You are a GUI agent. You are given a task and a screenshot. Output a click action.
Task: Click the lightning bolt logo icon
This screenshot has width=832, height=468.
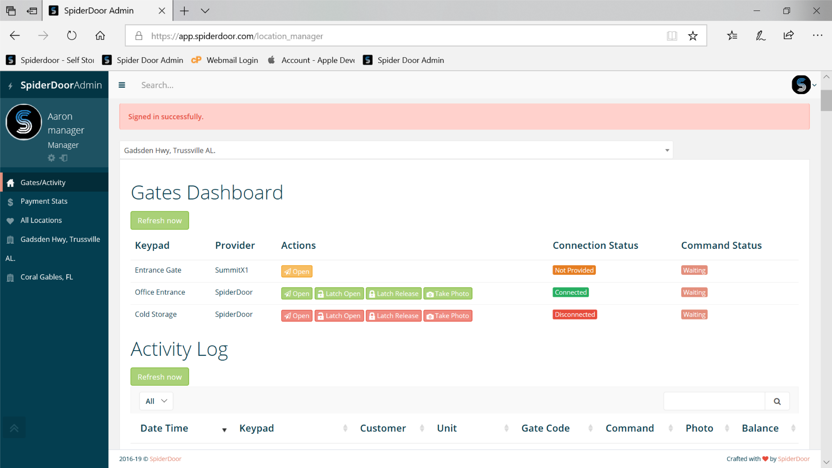tap(10, 86)
